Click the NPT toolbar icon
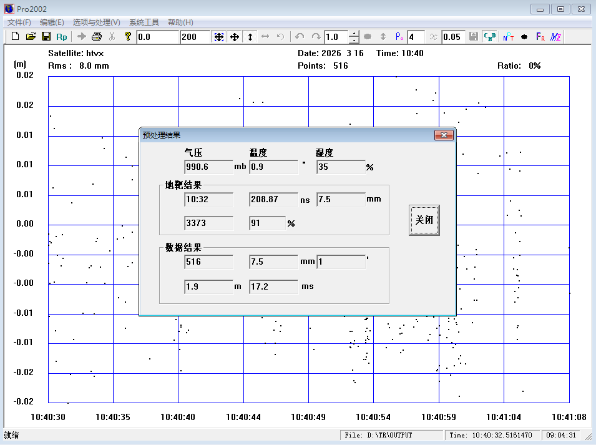Viewport: 596px width, 445px height. [509, 37]
